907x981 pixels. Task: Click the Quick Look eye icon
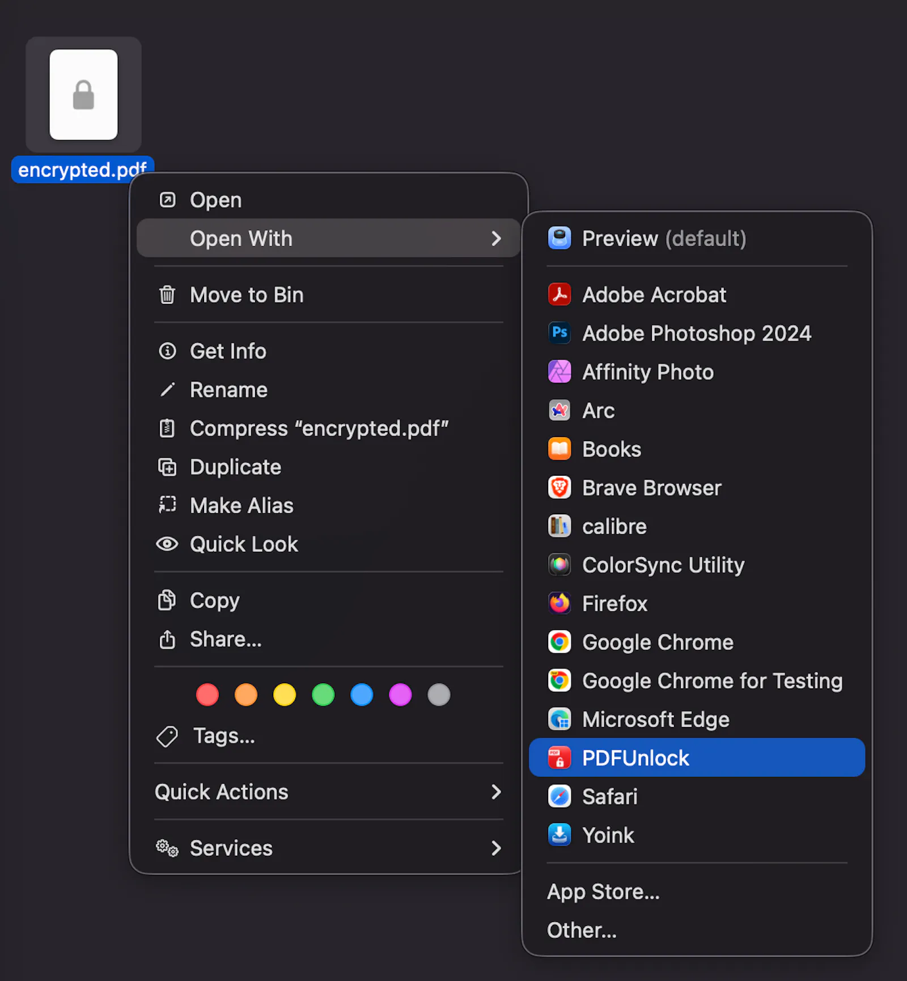pyautogui.click(x=167, y=544)
